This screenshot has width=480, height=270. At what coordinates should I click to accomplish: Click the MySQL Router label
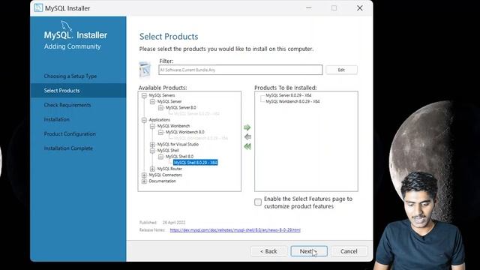click(169, 169)
